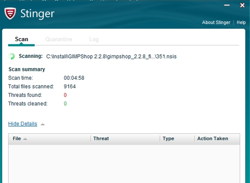Minimize the Stinger window
The width and height of the screenshot is (250, 183).
(x=227, y=5)
